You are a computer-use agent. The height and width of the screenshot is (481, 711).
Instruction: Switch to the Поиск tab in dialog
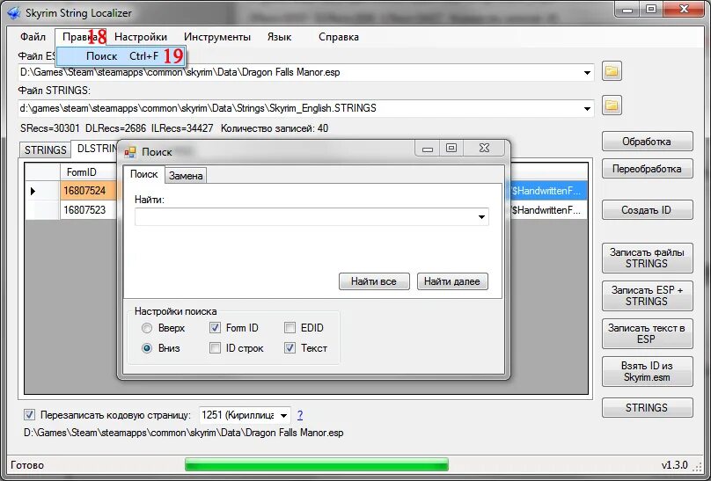point(143,174)
